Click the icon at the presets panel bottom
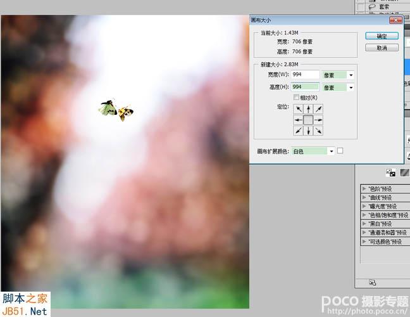Screen dimensions: 410x317 tap(372, 282)
